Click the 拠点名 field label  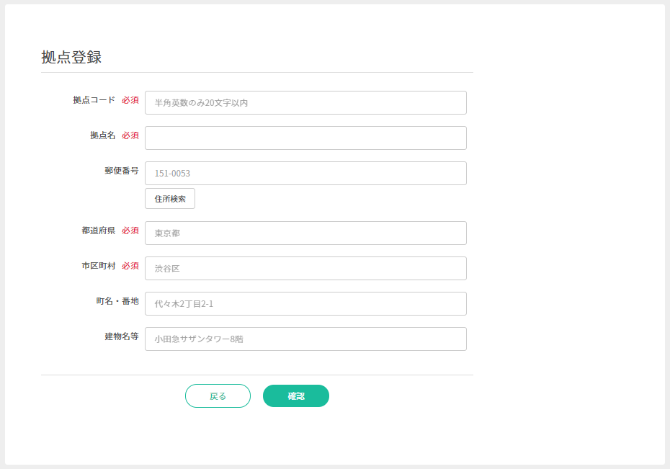click(x=102, y=135)
